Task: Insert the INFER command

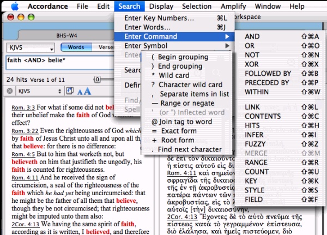Action: tap(280, 135)
